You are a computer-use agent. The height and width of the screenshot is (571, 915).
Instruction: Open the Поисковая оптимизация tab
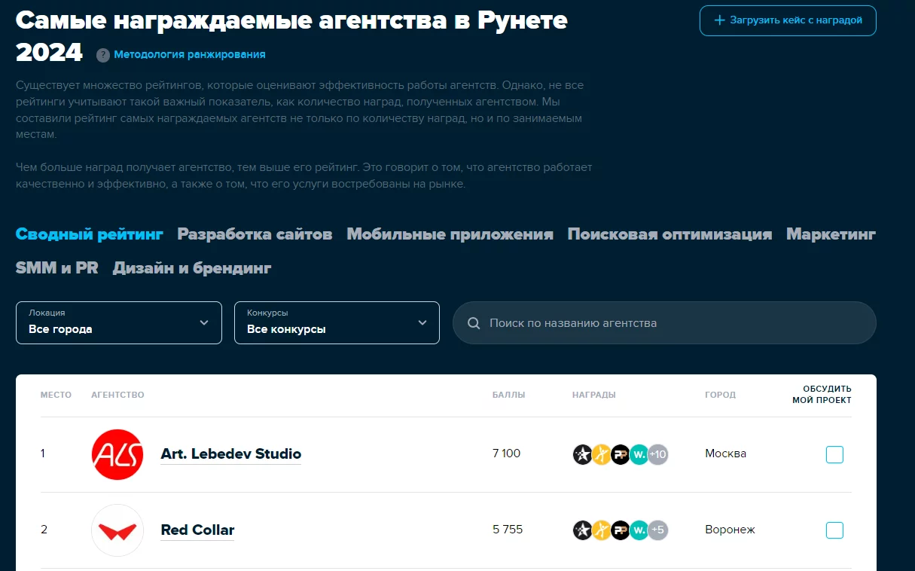coord(669,234)
